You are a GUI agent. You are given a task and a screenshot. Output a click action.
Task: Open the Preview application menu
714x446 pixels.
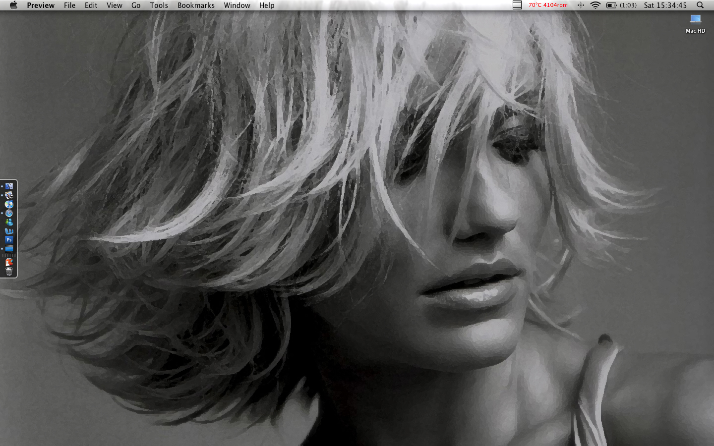(x=41, y=5)
